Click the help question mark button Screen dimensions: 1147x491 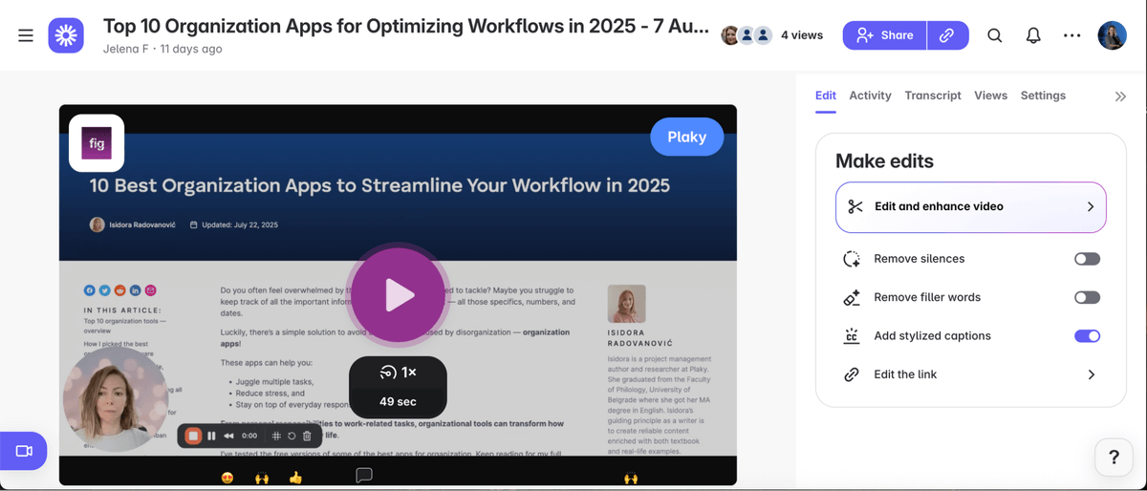coord(1114,458)
